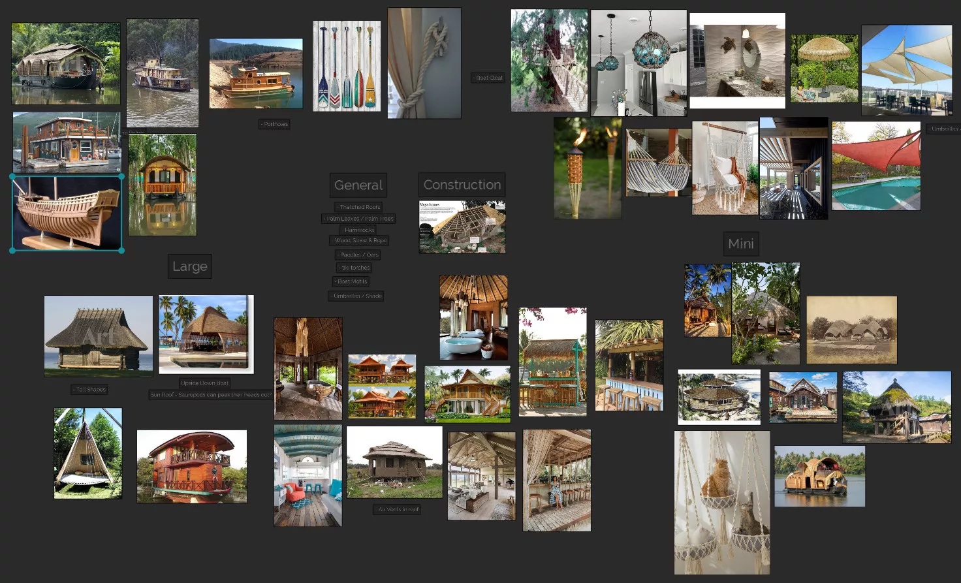
Task: Select the 'Upside Down Boat' caption
Action: pyautogui.click(x=205, y=383)
